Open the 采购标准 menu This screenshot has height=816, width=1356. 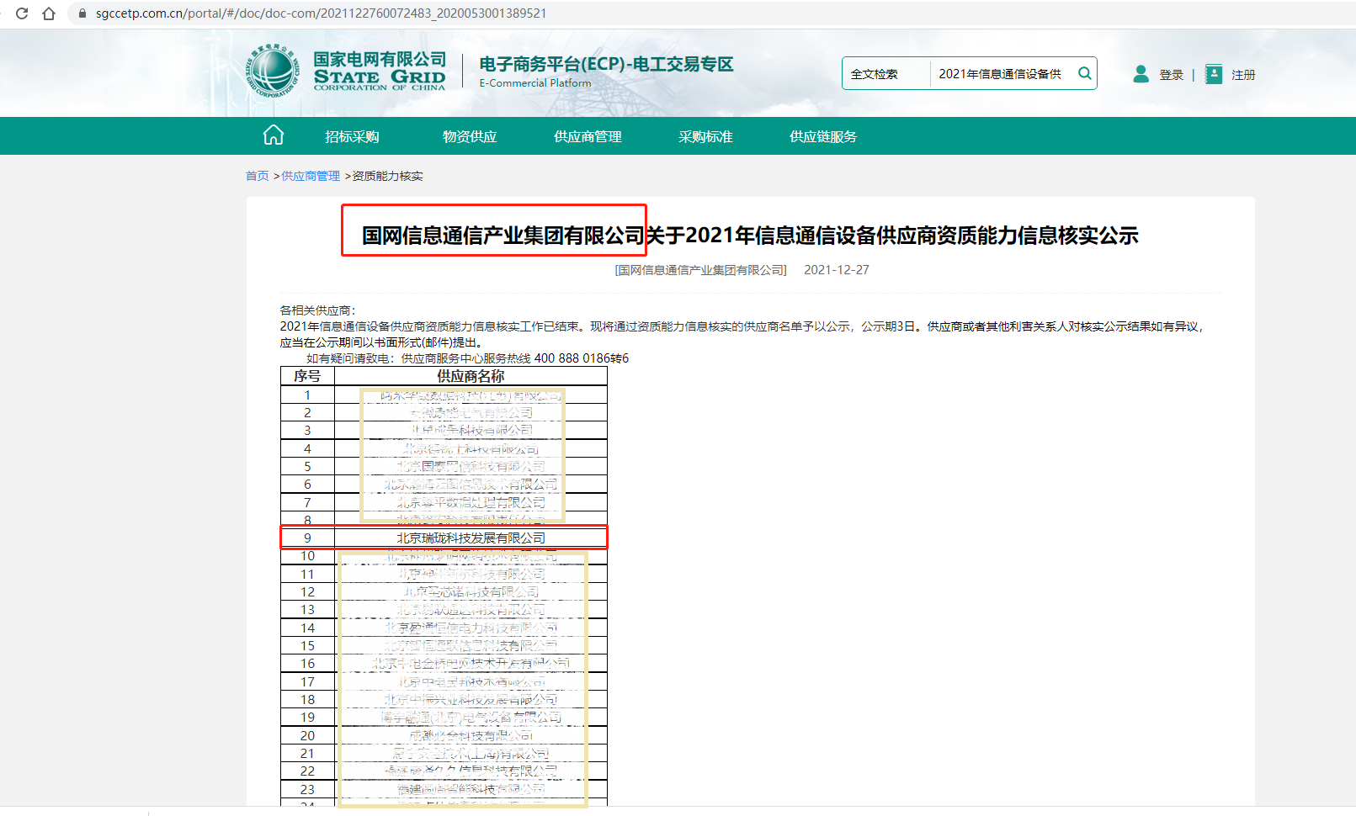pos(705,136)
